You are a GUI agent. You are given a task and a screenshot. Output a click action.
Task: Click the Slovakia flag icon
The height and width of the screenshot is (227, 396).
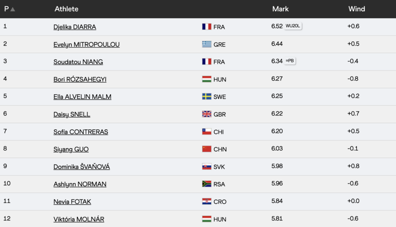coord(207,167)
